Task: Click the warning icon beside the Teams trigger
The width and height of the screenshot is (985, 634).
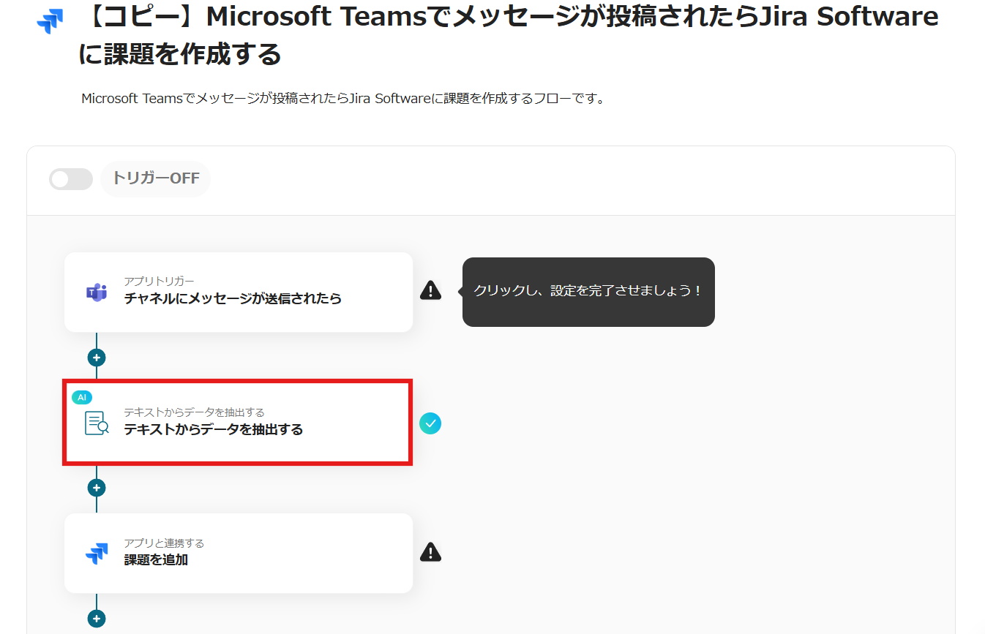Action: [431, 291]
